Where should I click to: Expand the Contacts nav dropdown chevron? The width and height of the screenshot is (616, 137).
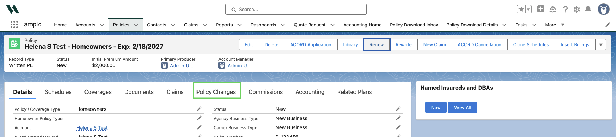[x=173, y=25]
